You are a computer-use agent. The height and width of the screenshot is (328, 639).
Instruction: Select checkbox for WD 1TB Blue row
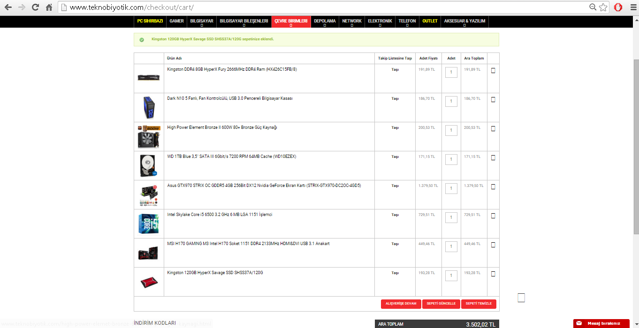[x=493, y=157]
